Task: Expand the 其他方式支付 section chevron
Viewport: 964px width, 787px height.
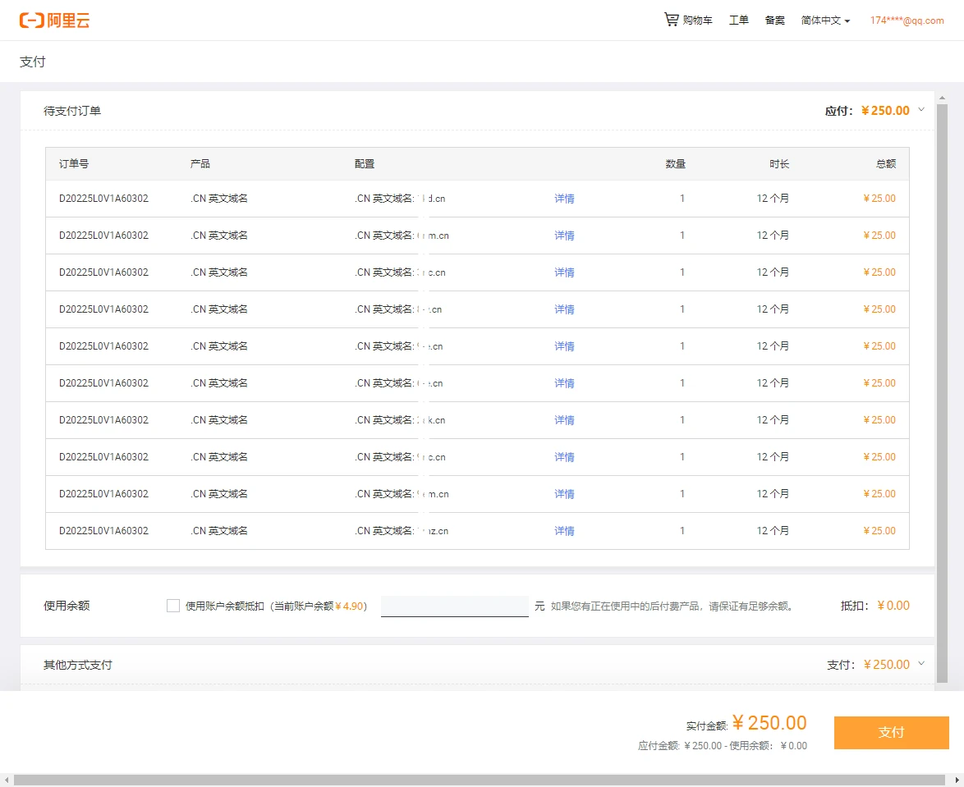Action: point(921,664)
